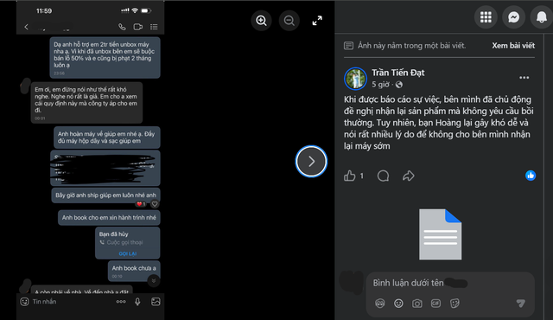Enter fullscreen photo view
Screen dimensions: 553x320
(317, 21)
